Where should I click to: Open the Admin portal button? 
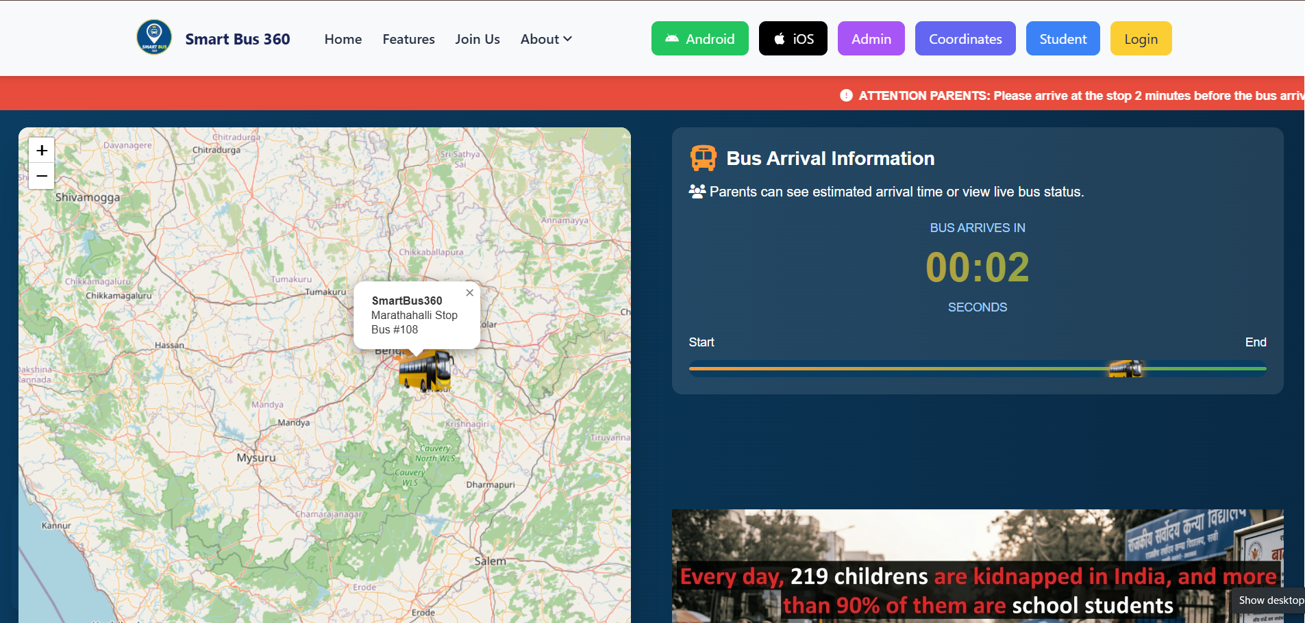871,38
